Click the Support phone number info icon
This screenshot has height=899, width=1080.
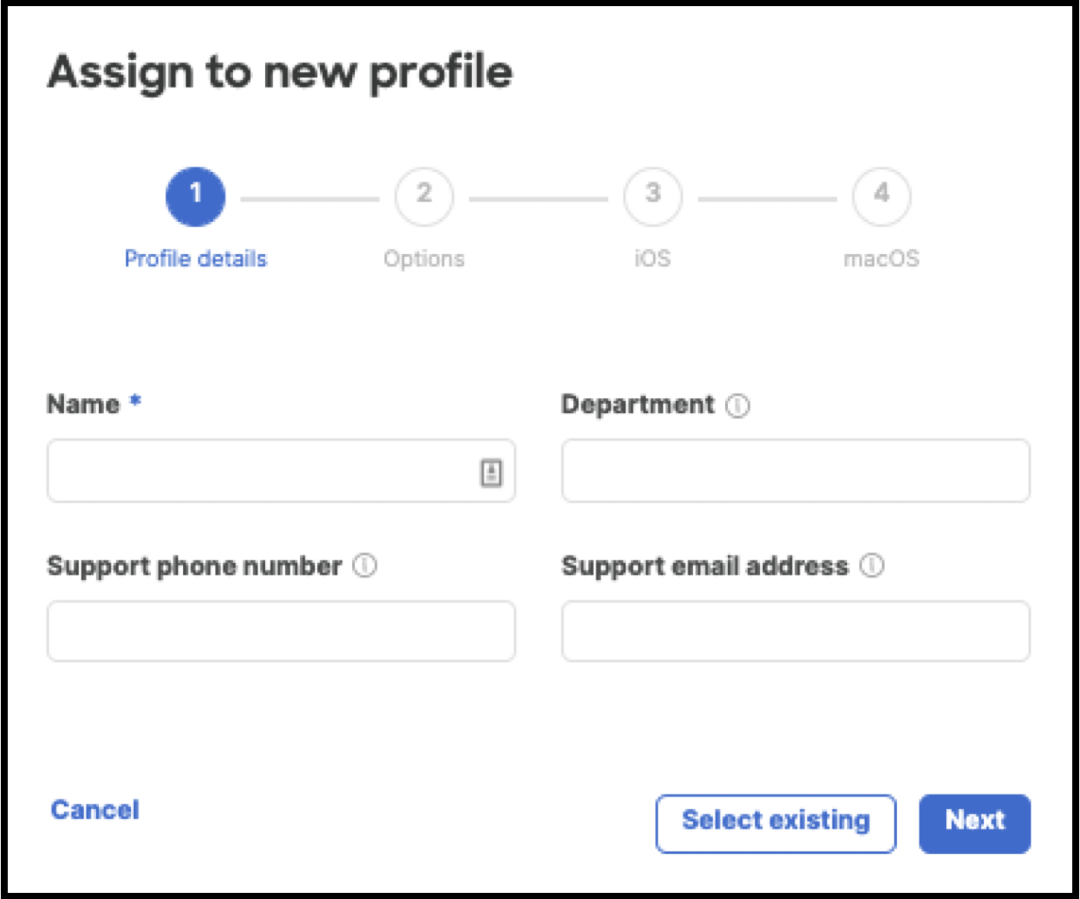click(x=365, y=566)
